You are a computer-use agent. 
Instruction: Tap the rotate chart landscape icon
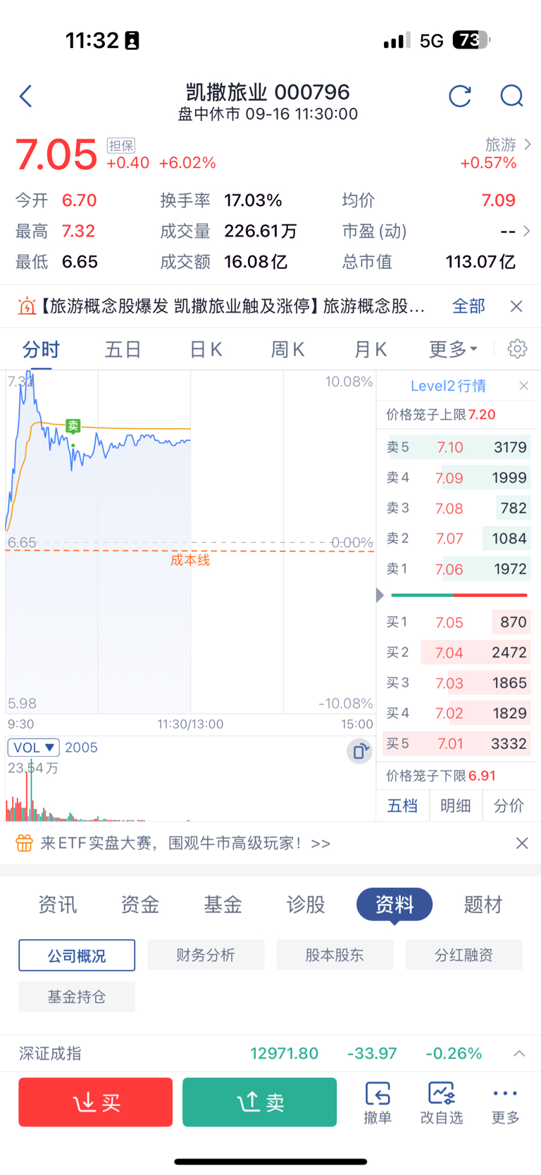359,751
